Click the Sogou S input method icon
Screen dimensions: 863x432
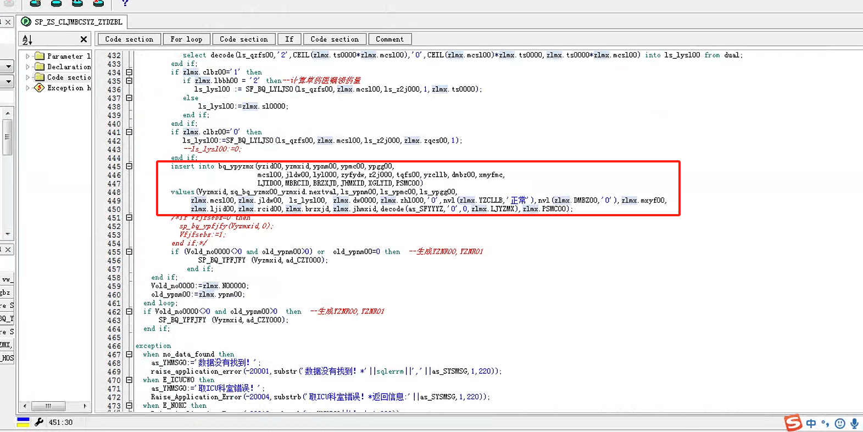(x=793, y=423)
